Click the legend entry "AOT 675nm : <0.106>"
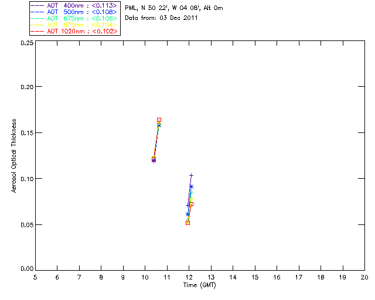Image resolution: width=375 pixels, height=300 pixels. pyautogui.click(x=74, y=18)
